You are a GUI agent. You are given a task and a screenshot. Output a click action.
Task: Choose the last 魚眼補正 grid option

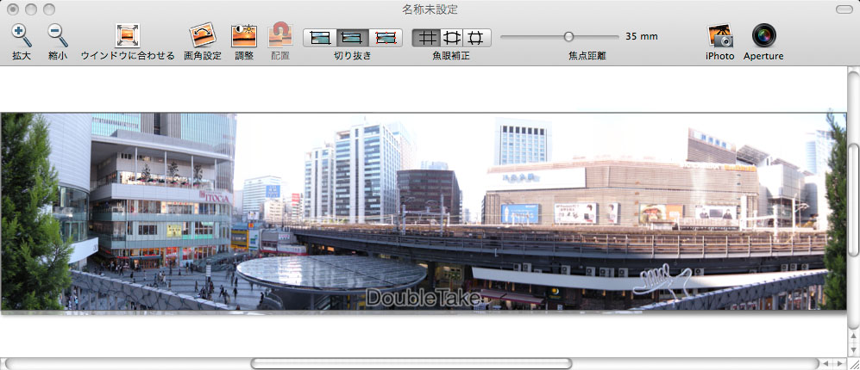[477, 37]
